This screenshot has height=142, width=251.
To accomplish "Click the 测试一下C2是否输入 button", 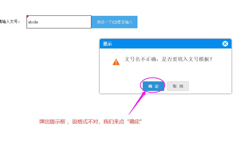I will coord(115,22).
